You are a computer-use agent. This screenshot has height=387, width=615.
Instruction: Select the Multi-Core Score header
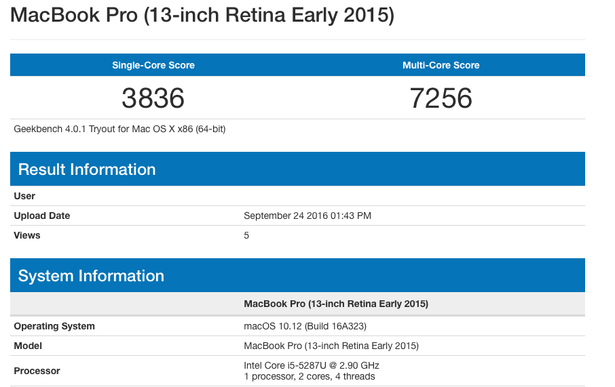pos(441,65)
